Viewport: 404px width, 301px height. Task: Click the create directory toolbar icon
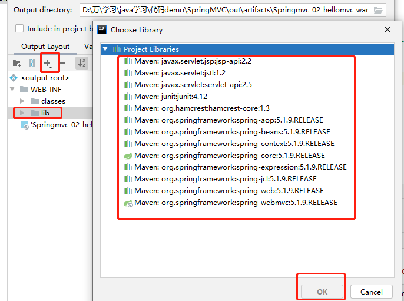(16, 63)
